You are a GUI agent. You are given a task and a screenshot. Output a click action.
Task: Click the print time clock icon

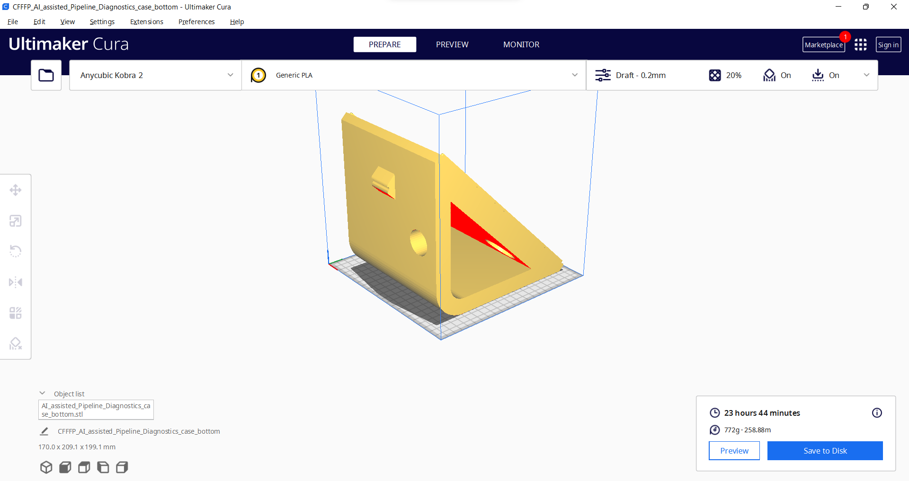pyautogui.click(x=714, y=413)
